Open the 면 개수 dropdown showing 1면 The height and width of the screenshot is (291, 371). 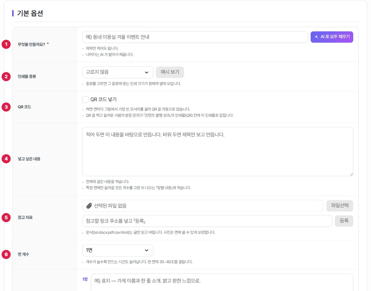118,250
